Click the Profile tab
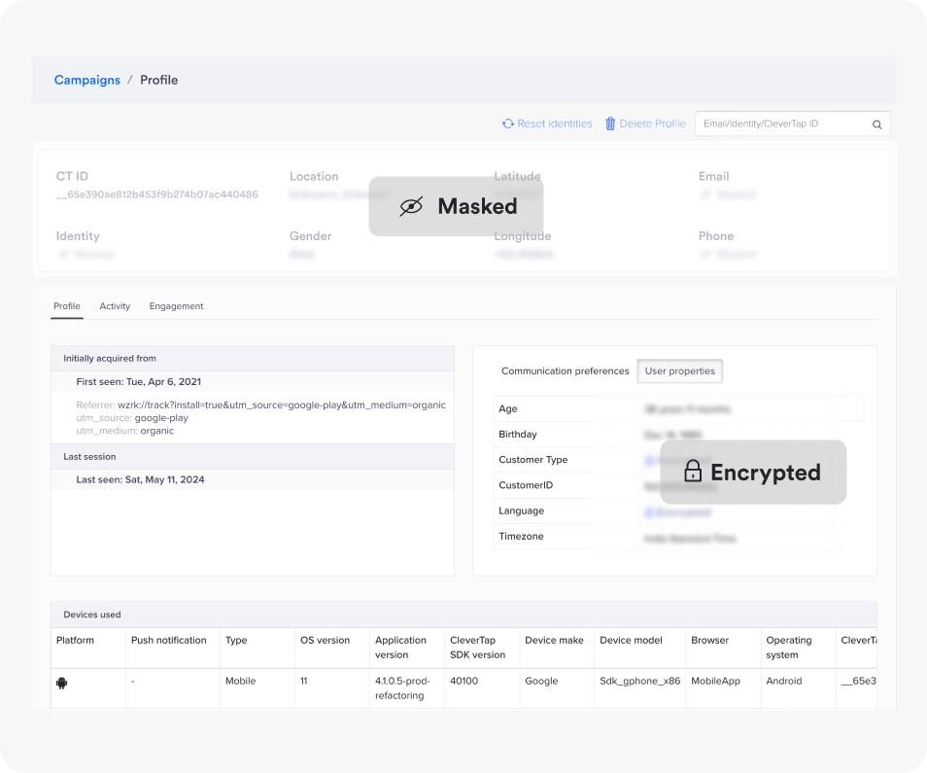927x773 pixels. coord(66,305)
